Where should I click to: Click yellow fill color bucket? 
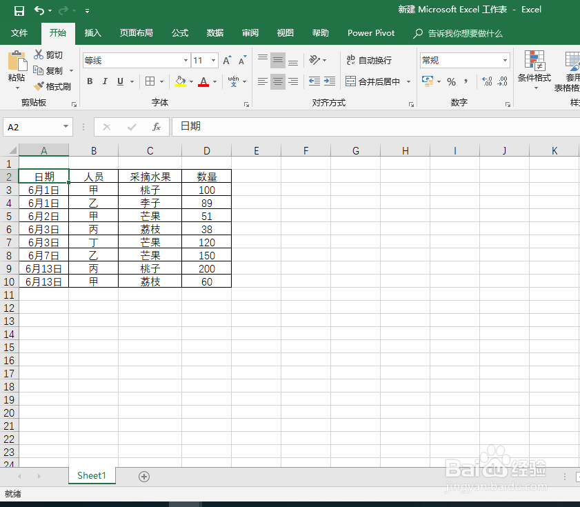click(180, 81)
